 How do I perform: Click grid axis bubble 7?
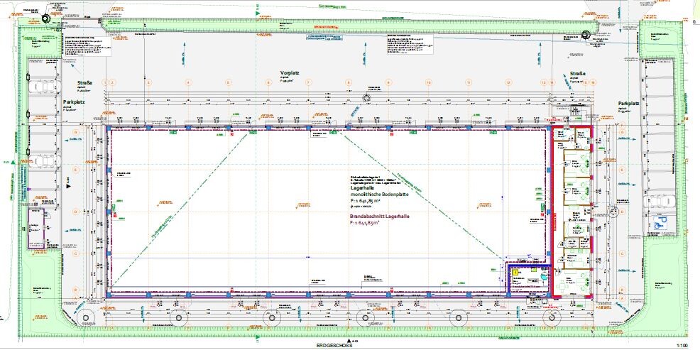point(307,82)
